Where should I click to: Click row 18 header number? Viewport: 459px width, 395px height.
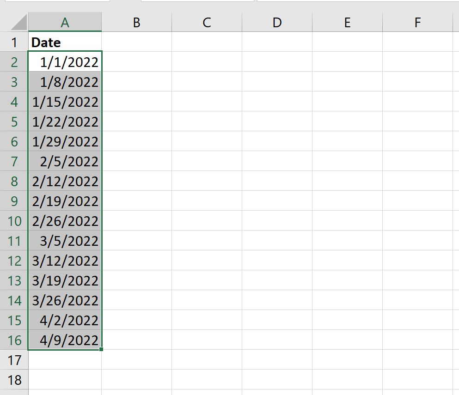[14, 380]
